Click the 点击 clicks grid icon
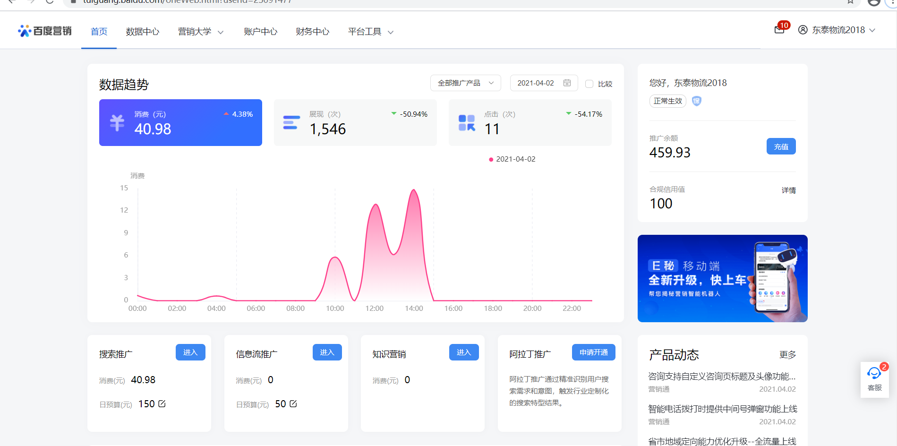897x446 pixels. point(467,123)
